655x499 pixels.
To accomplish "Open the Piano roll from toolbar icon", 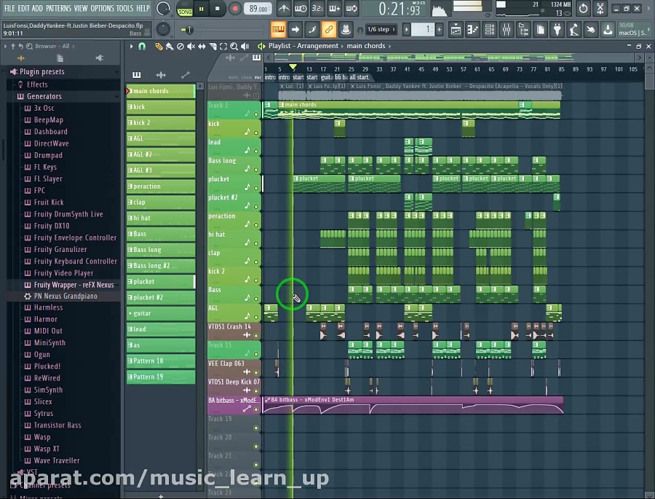I will (x=472, y=30).
